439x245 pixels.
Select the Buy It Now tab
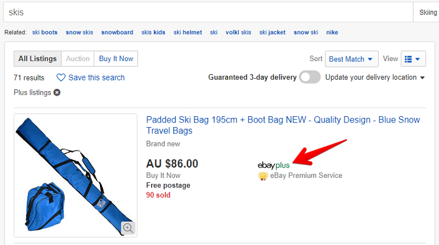coord(116,59)
